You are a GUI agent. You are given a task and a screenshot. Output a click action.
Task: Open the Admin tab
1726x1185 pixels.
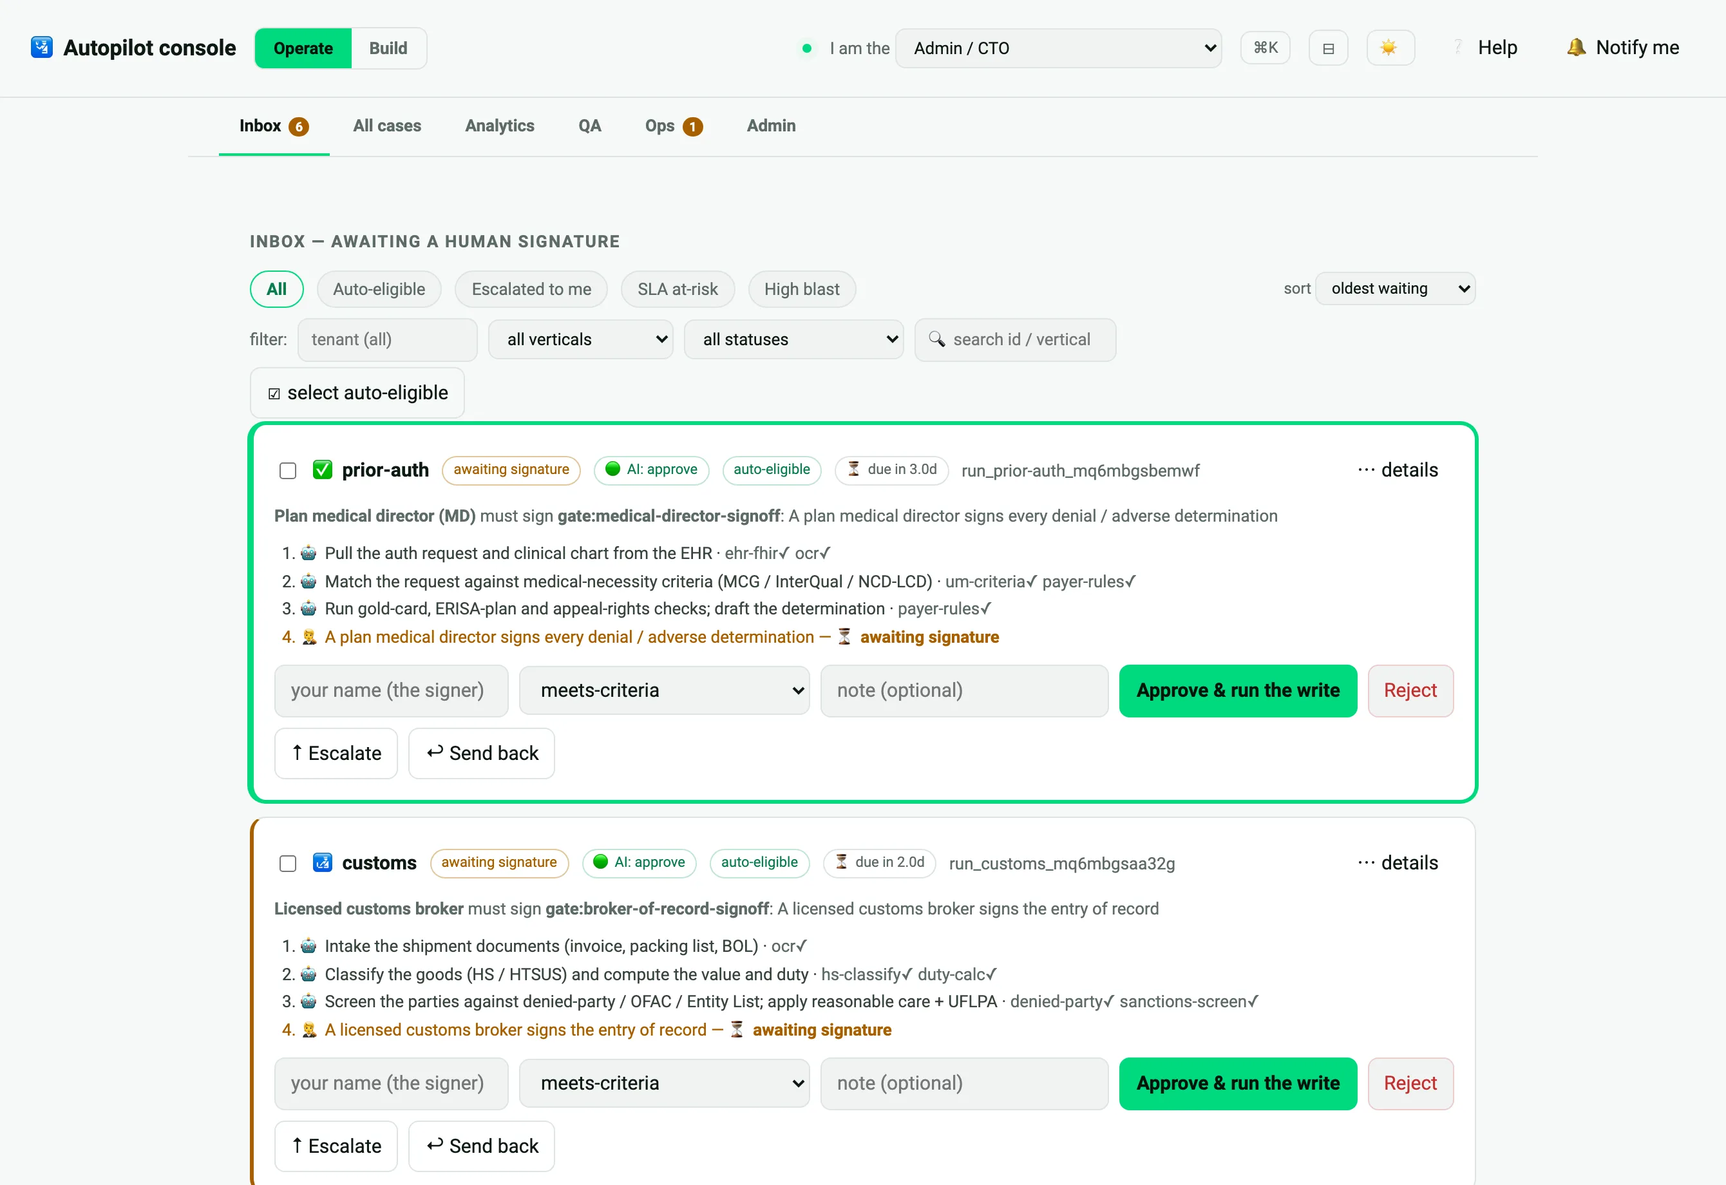(771, 126)
